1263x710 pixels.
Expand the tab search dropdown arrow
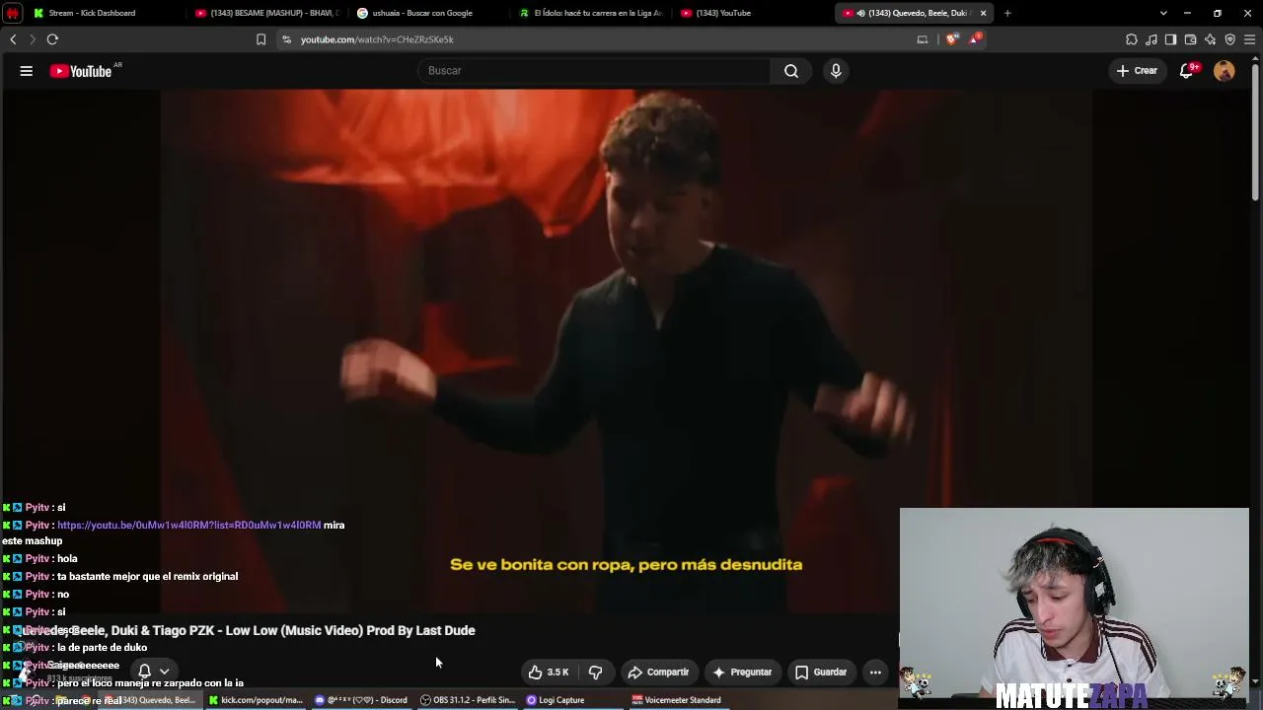point(1163,13)
